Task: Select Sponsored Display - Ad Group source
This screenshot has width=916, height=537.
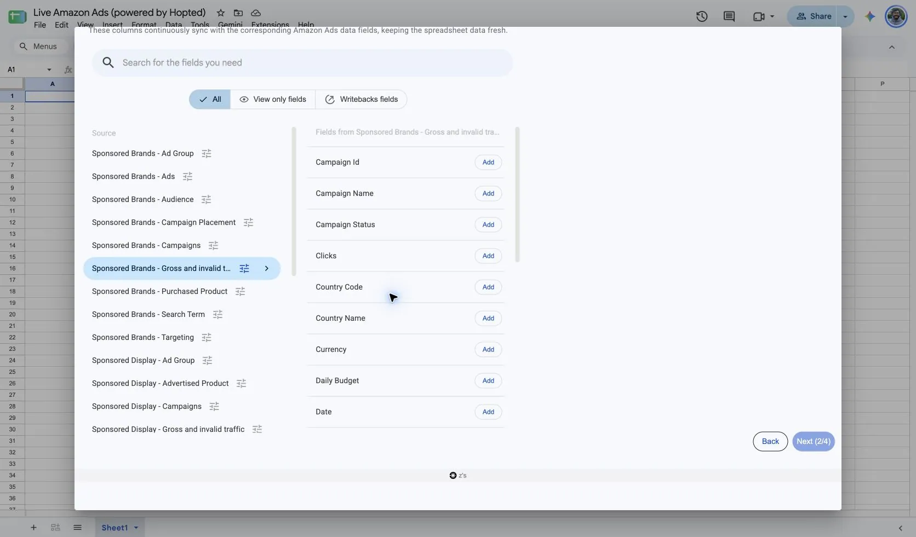Action: [144, 361]
